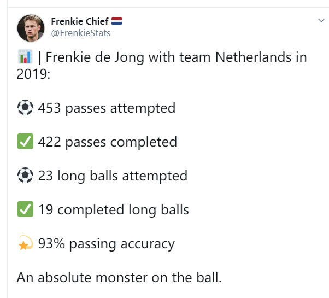This screenshot has width=329, height=298.
Task: Click the shooting star emoji beside 93%
Action: (x=25, y=243)
